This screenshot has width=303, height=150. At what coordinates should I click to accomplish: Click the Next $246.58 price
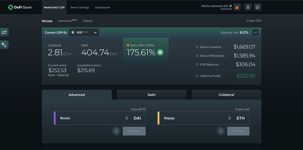pos(58,75)
